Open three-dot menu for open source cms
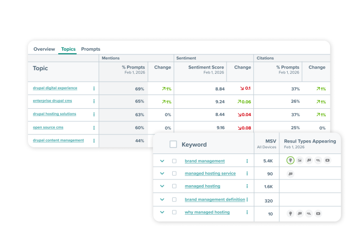The width and height of the screenshot is (358, 249). [x=94, y=128]
